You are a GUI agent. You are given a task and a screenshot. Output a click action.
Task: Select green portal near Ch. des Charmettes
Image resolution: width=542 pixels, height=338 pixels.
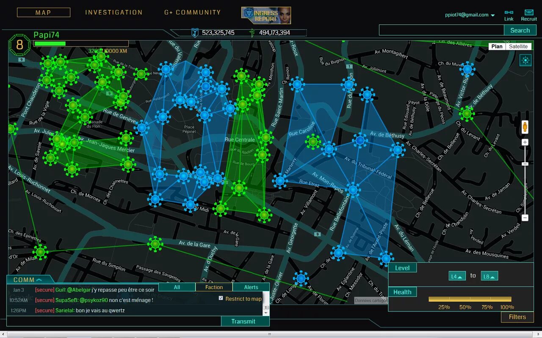coord(128,164)
